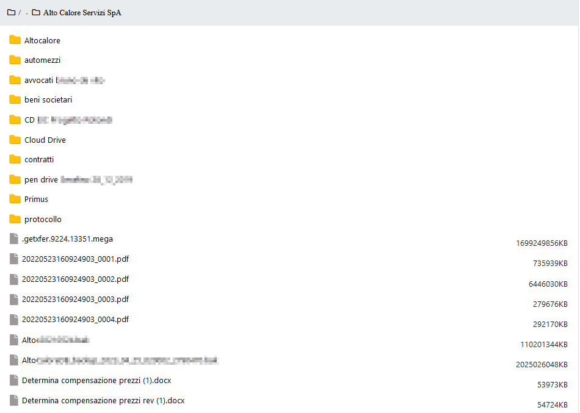Click the .getxfer.9224.13351.mega file icon
The width and height of the screenshot is (580, 413).
[x=14, y=239]
